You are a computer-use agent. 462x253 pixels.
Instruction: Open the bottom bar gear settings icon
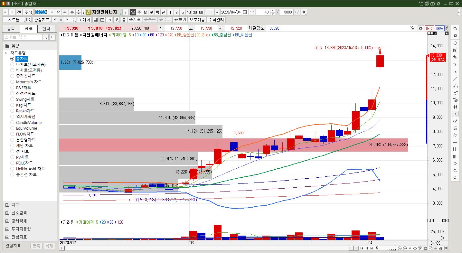pyautogui.click(x=415, y=248)
